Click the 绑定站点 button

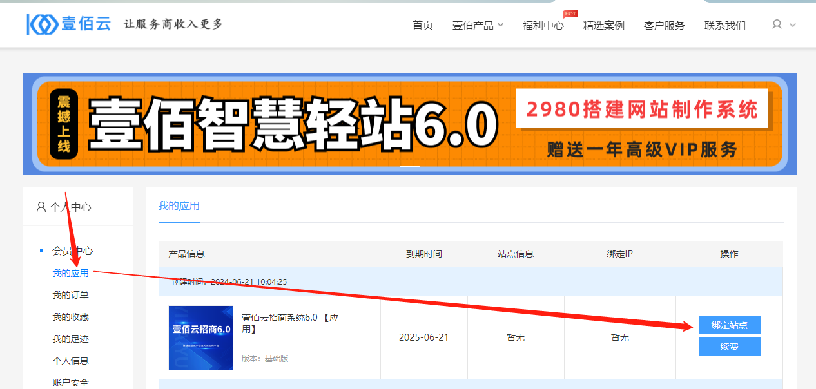click(730, 325)
